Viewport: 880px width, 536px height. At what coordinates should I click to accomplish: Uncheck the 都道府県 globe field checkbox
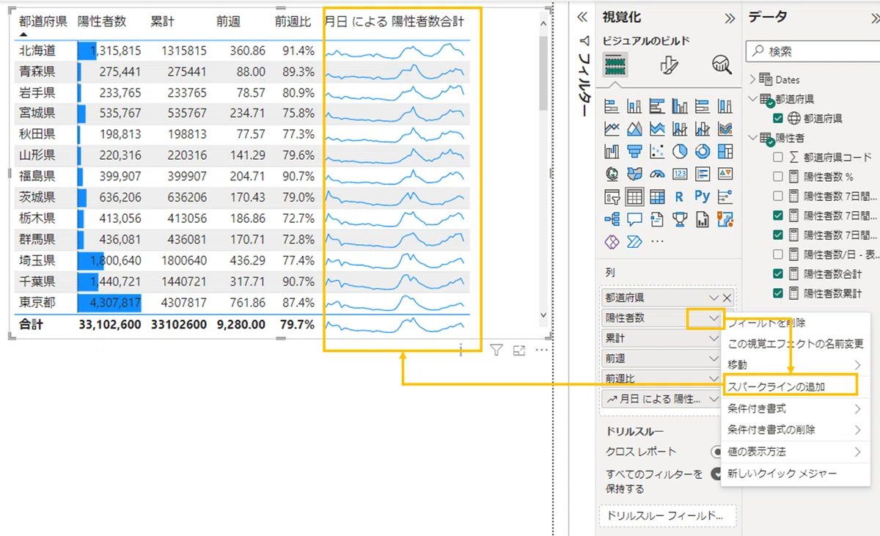[x=778, y=118]
